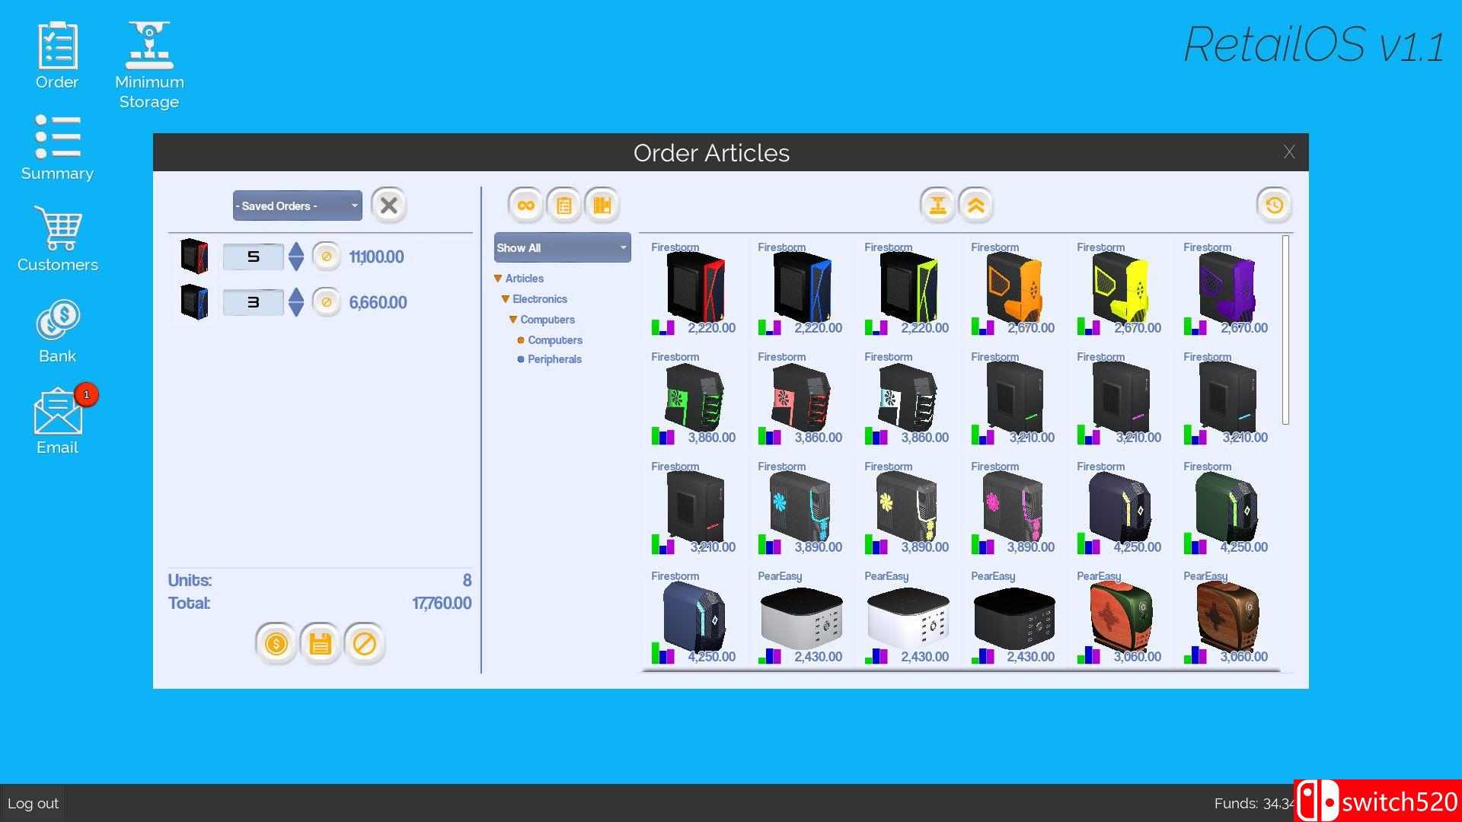Click the order history clock icon
The width and height of the screenshot is (1462, 822).
1274,205
